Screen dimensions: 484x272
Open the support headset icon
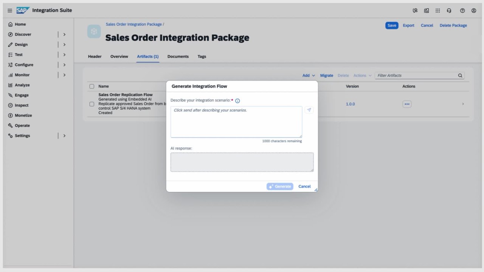click(449, 11)
